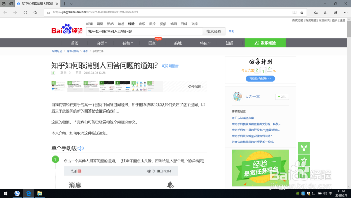Screen dimensions: 351x198
Task: Open browser Settings and more menu
Action: [x=346, y=12]
